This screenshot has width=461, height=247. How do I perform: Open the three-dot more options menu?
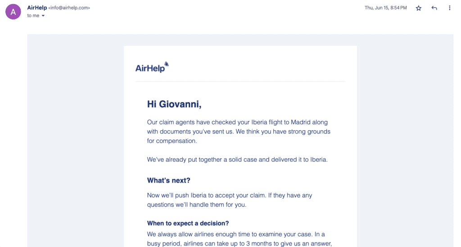450,8
